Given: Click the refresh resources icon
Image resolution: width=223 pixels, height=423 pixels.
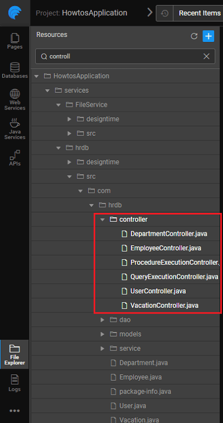Looking at the screenshot, I should click(194, 36).
